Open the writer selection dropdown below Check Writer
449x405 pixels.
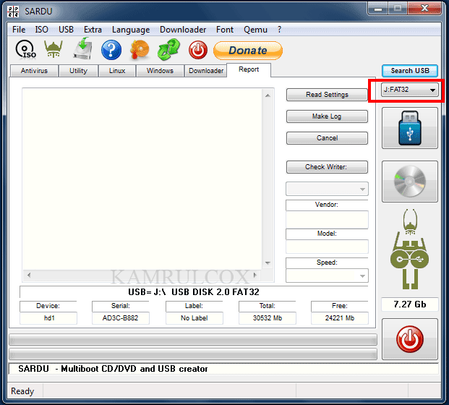point(327,189)
